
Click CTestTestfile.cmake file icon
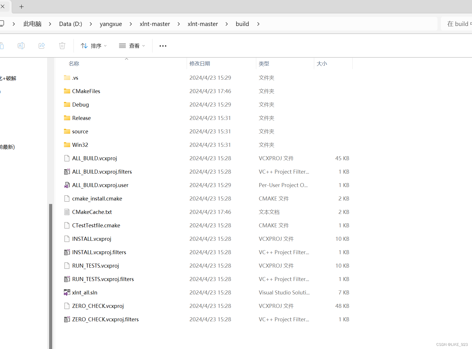(x=67, y=225)
